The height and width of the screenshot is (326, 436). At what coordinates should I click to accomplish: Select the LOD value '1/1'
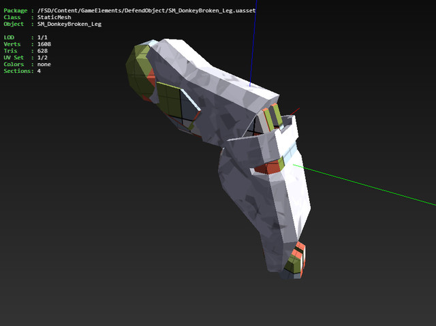42,37
